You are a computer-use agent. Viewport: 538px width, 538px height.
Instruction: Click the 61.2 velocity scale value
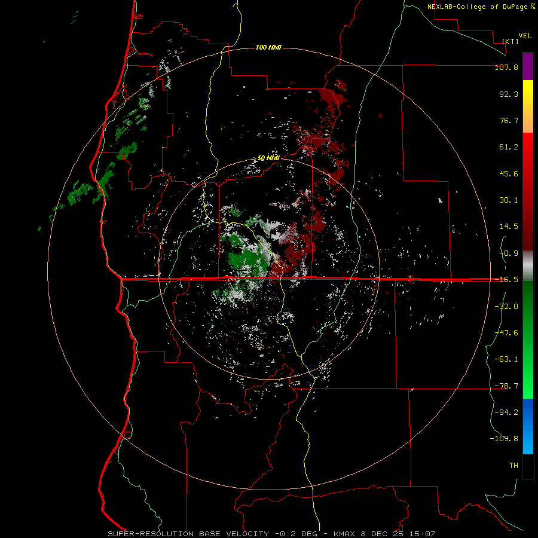pyautogui.click(x=509, y=147)
